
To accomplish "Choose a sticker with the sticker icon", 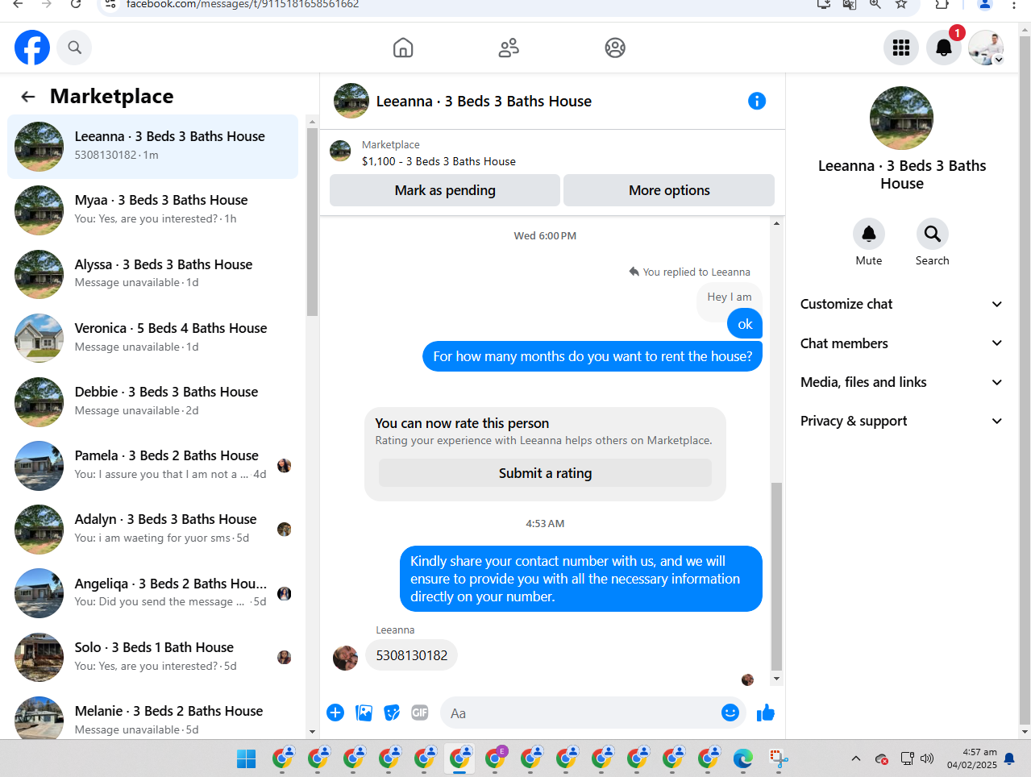I will click(x=392, y=713).
